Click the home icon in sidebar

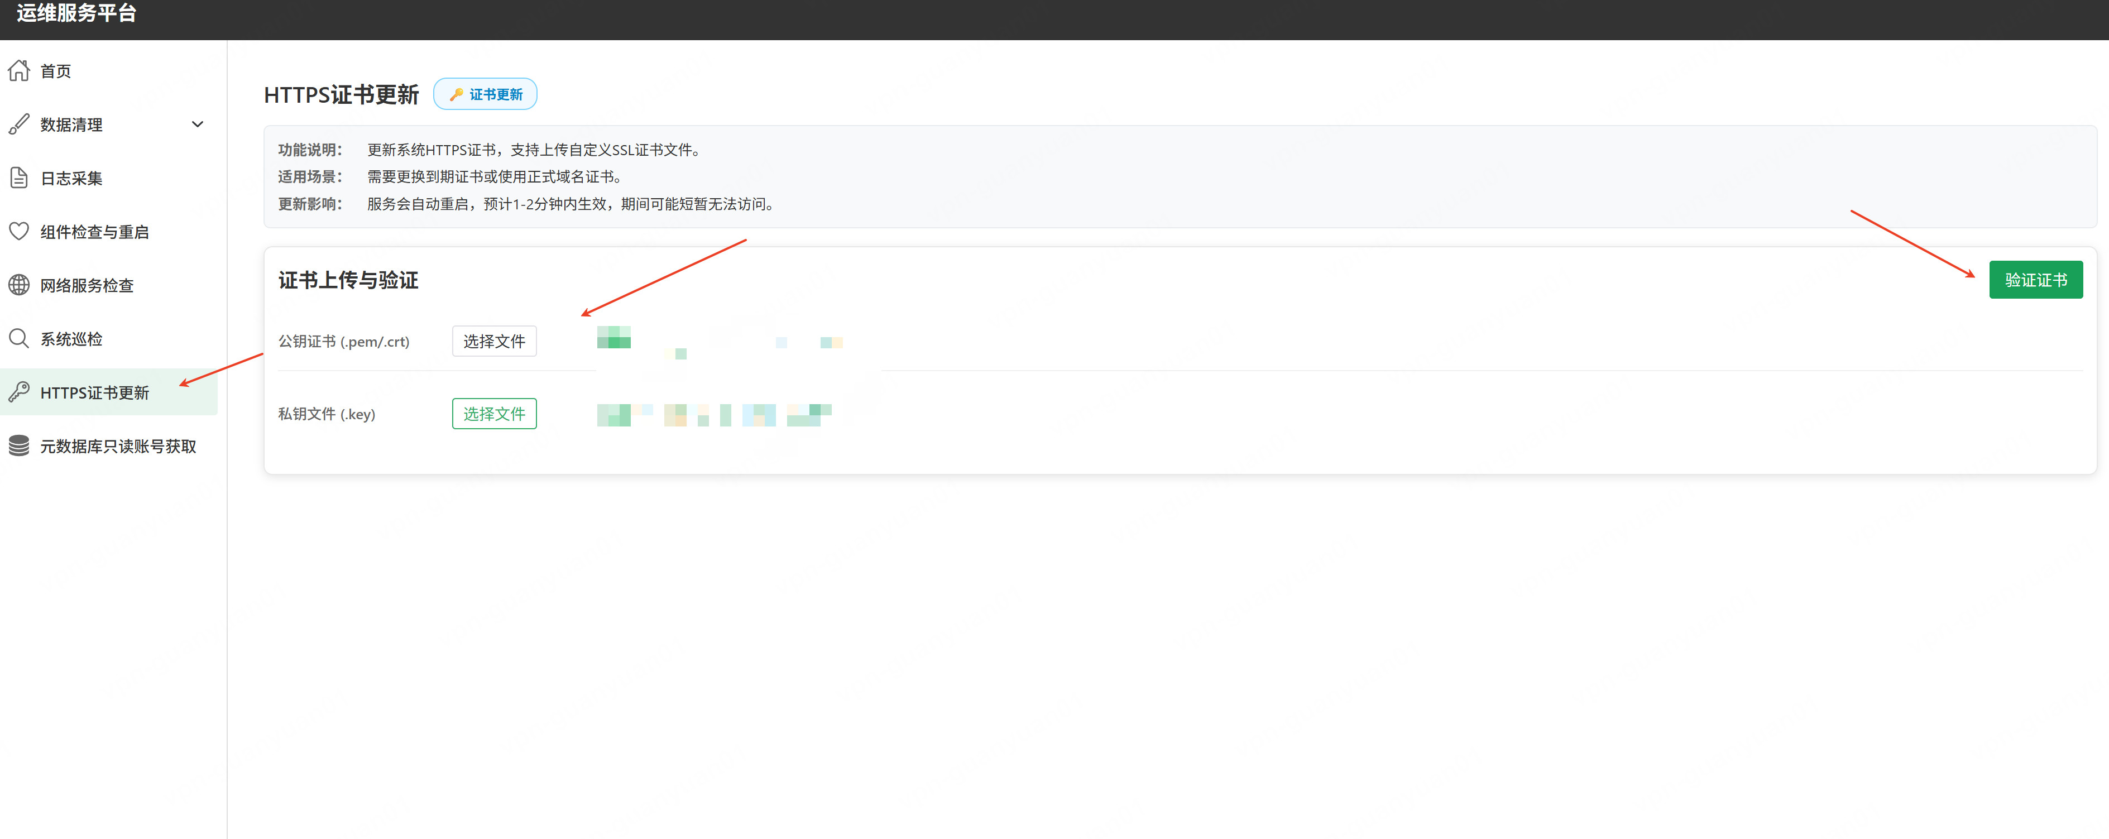[19, 71]
